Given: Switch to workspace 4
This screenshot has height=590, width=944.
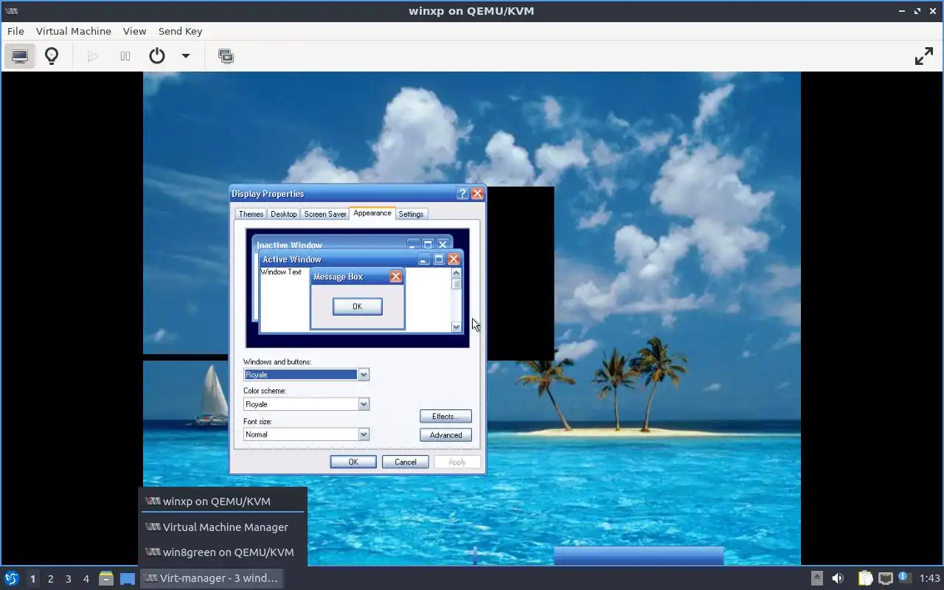Looking at the screenshot, I should pyautogui.click(x=86, y=579).
